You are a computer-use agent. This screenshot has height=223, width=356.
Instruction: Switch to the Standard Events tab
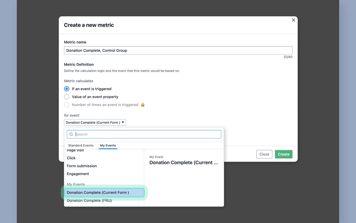(x=81, y=145)
